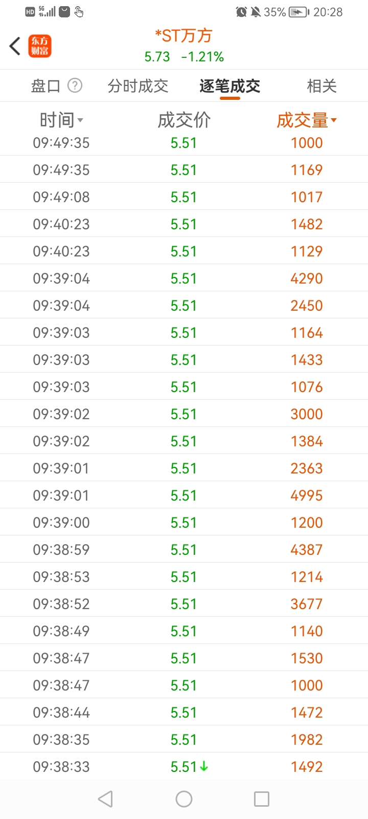Screen dimensions: 368x819
Task: Open the 分时成交 tab
Action: pyautogui.click(x=138, y=86)
